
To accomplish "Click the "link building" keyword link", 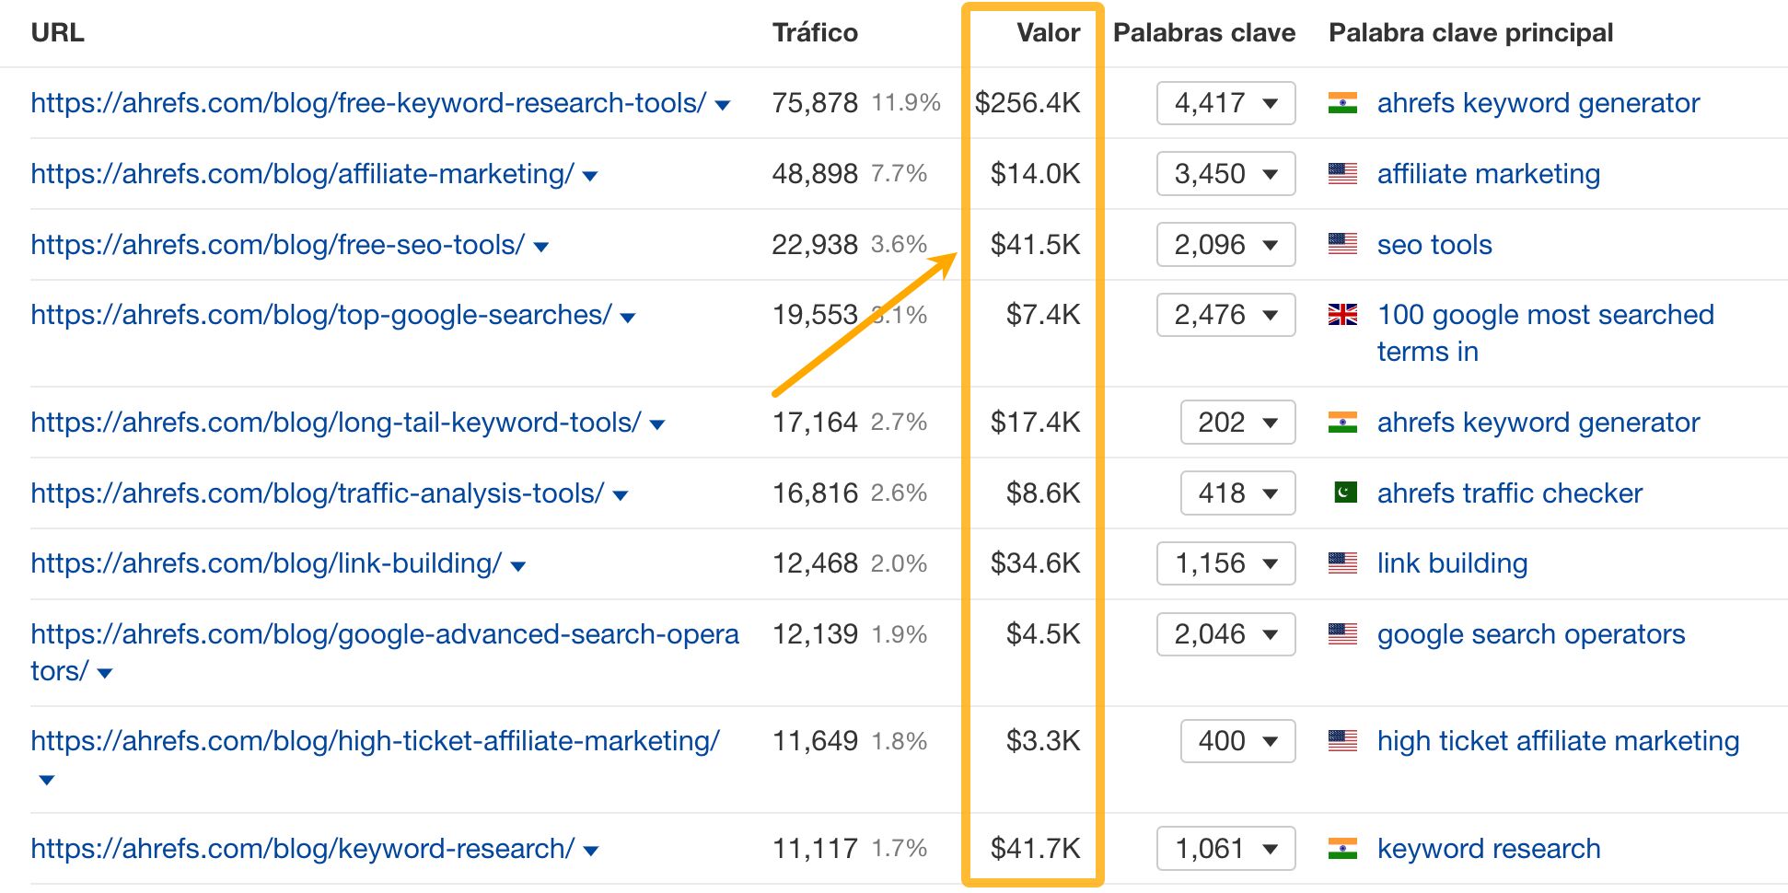I will 1451,562.
